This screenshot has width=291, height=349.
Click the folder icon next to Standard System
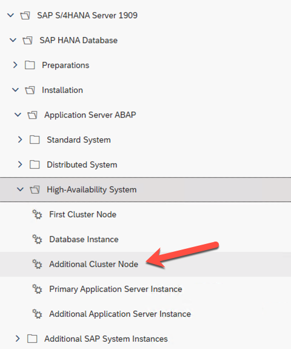tap(35, 140)
